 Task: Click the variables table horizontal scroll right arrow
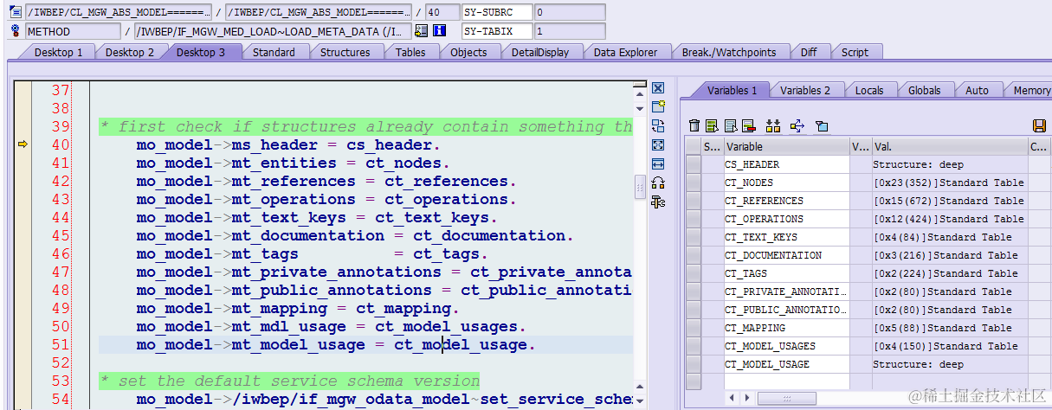pos(746,398)
